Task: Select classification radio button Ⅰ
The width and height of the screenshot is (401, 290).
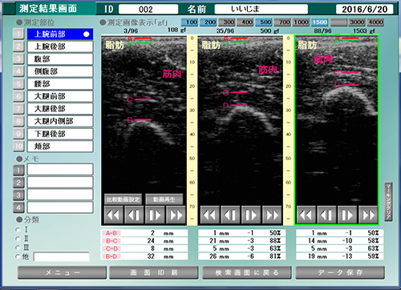Action: (x=18, y=230)
